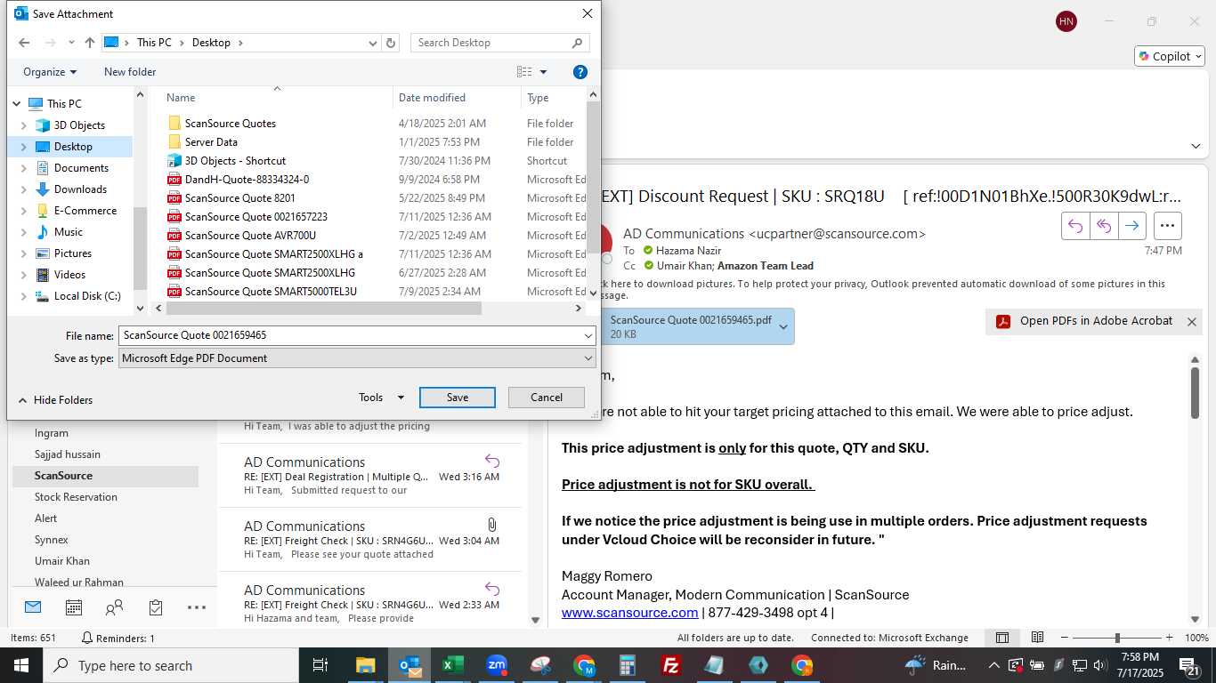Click Reply arrow icon in email header
This screenshot has height=683, width=1216.
(x=1075, y=226)
